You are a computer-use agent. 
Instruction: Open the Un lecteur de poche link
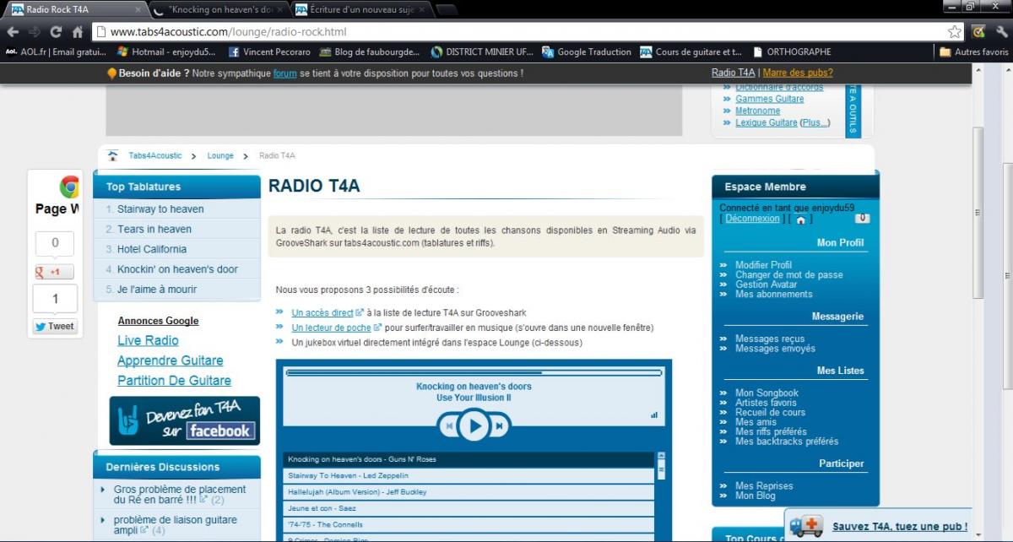point(331,328)
